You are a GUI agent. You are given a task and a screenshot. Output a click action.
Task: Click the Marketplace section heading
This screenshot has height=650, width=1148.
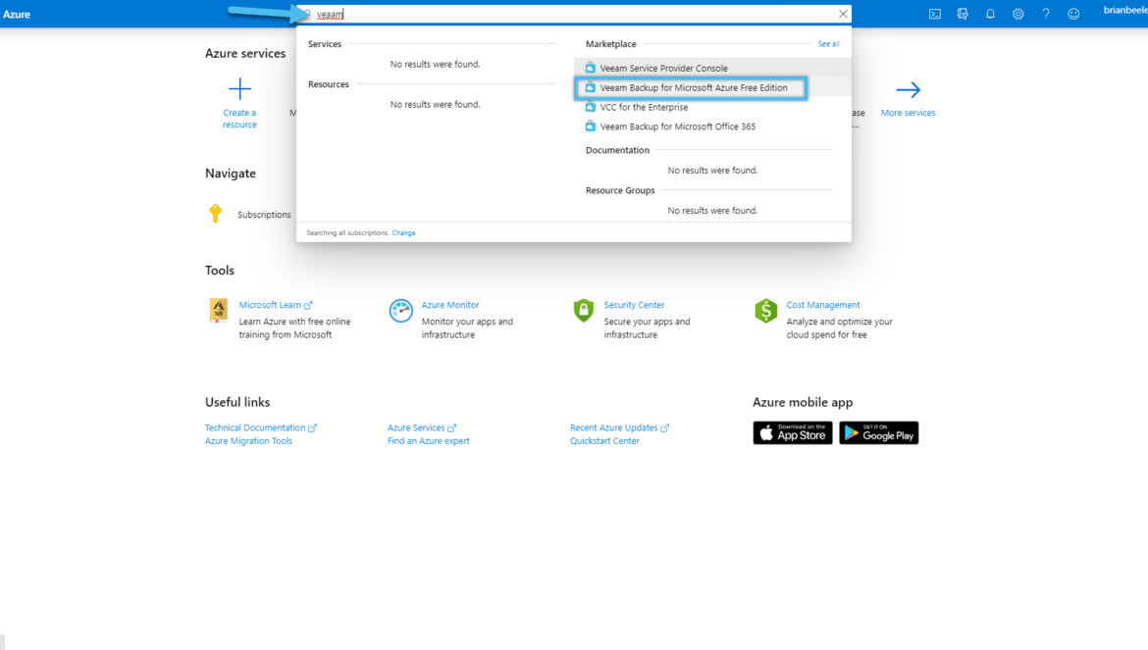click(610, 44)
